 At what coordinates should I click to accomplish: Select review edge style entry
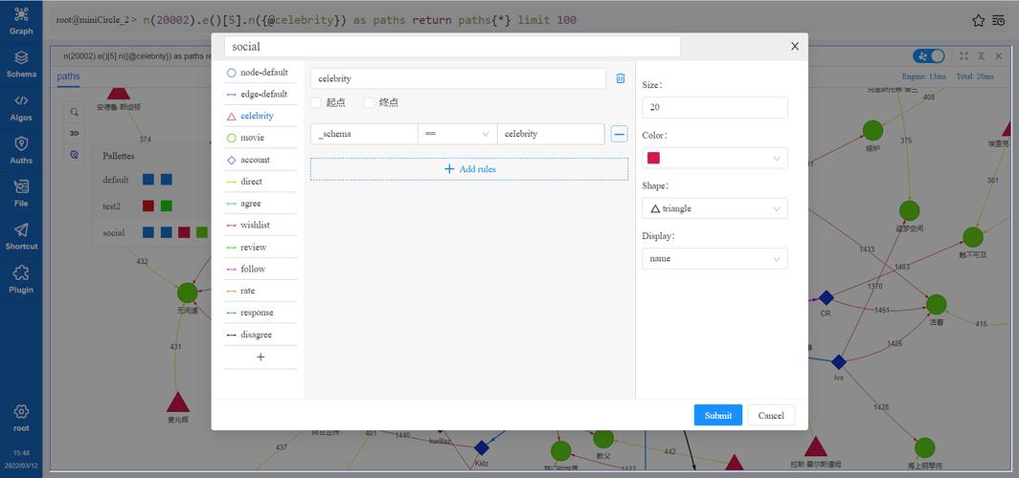click(x=260, y=247)
